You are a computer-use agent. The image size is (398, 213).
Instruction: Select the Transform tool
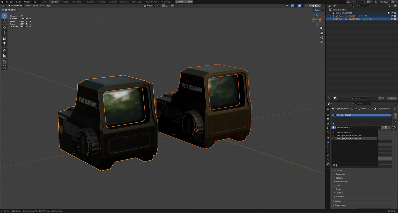pyautogui.click(x=4, y=44)
